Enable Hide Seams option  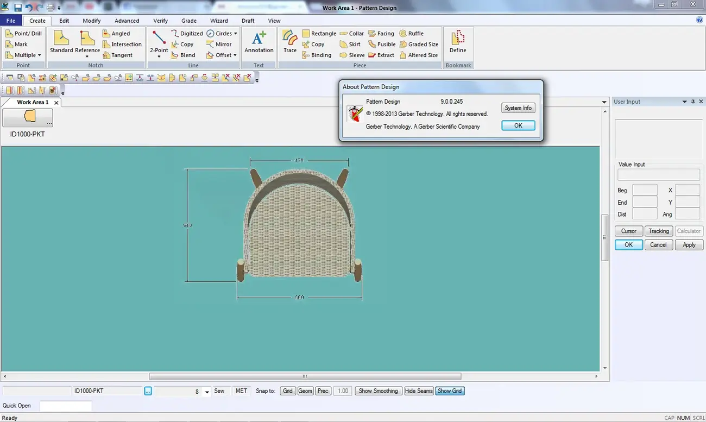click(419, 390)
